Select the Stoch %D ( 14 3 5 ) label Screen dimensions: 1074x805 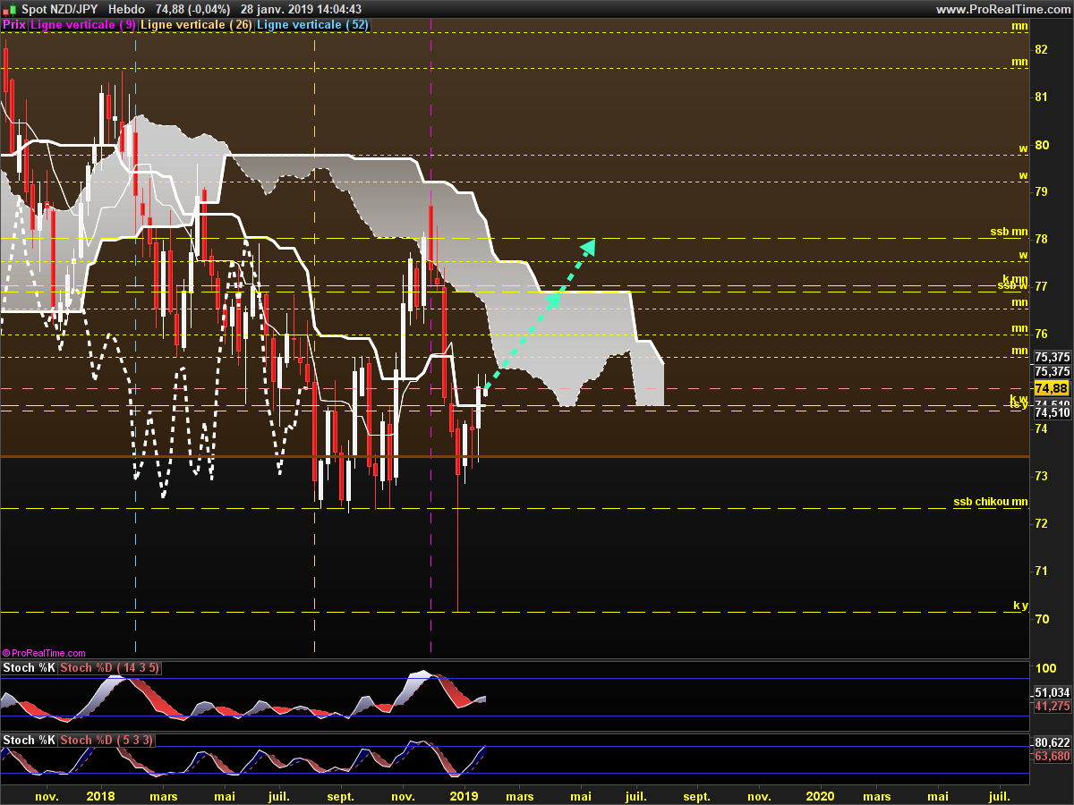pyautogui.click(x=109, y=668)
